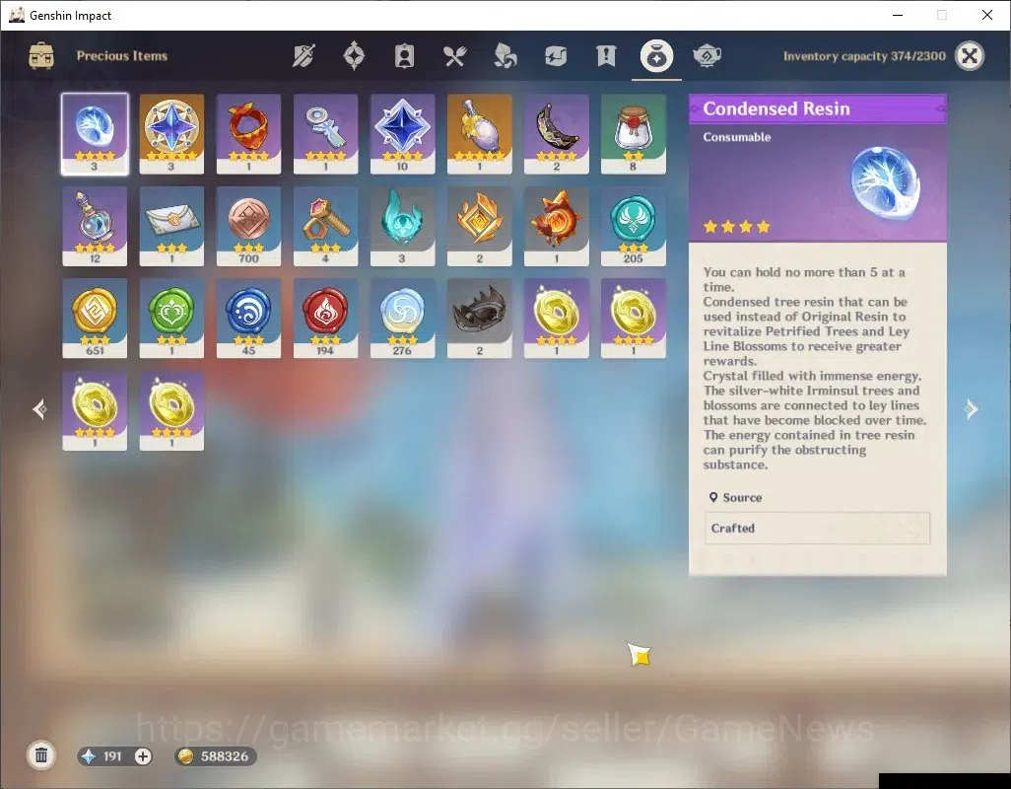This screenshot has height=789, width=1011.
Task: Minimize the Genshin Impact window
Action: pos(898,15)
